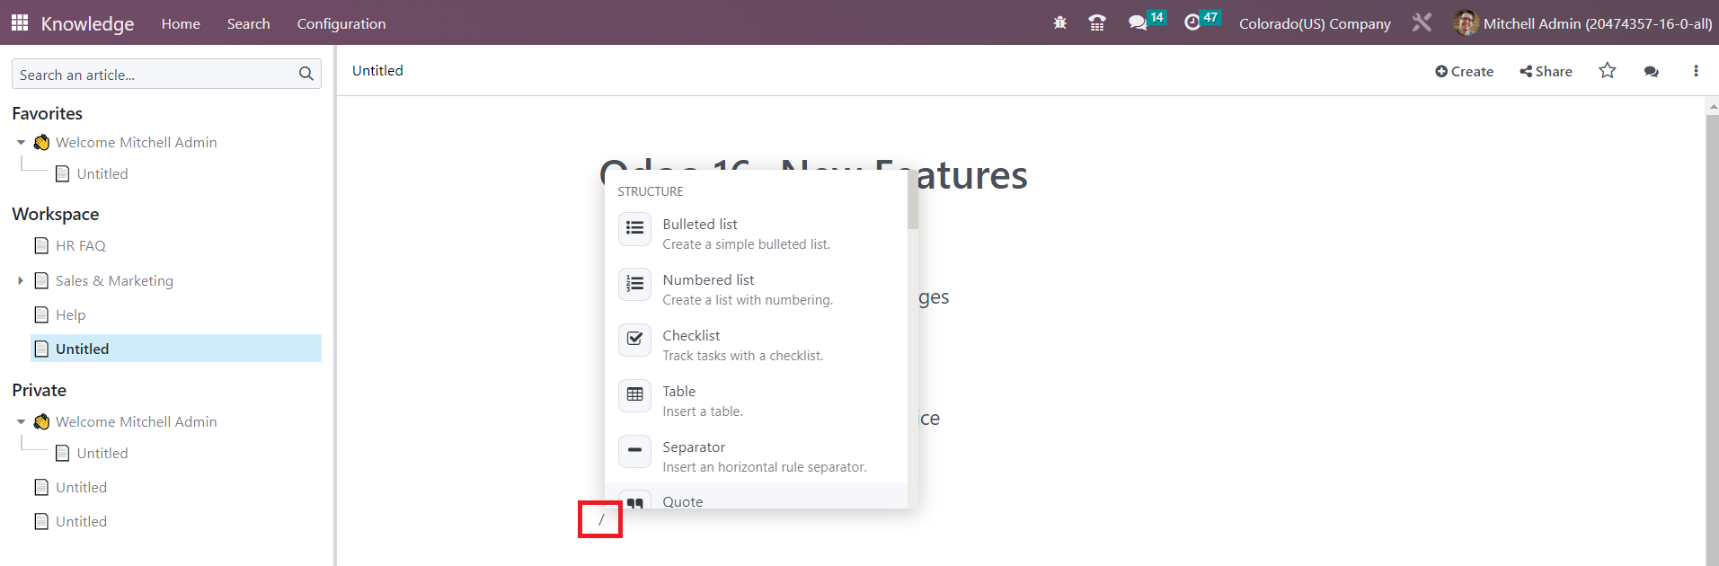Toggle the favorite star icon
Viewport: 1719px width, 566px height.
click(x=1608, y=70)
